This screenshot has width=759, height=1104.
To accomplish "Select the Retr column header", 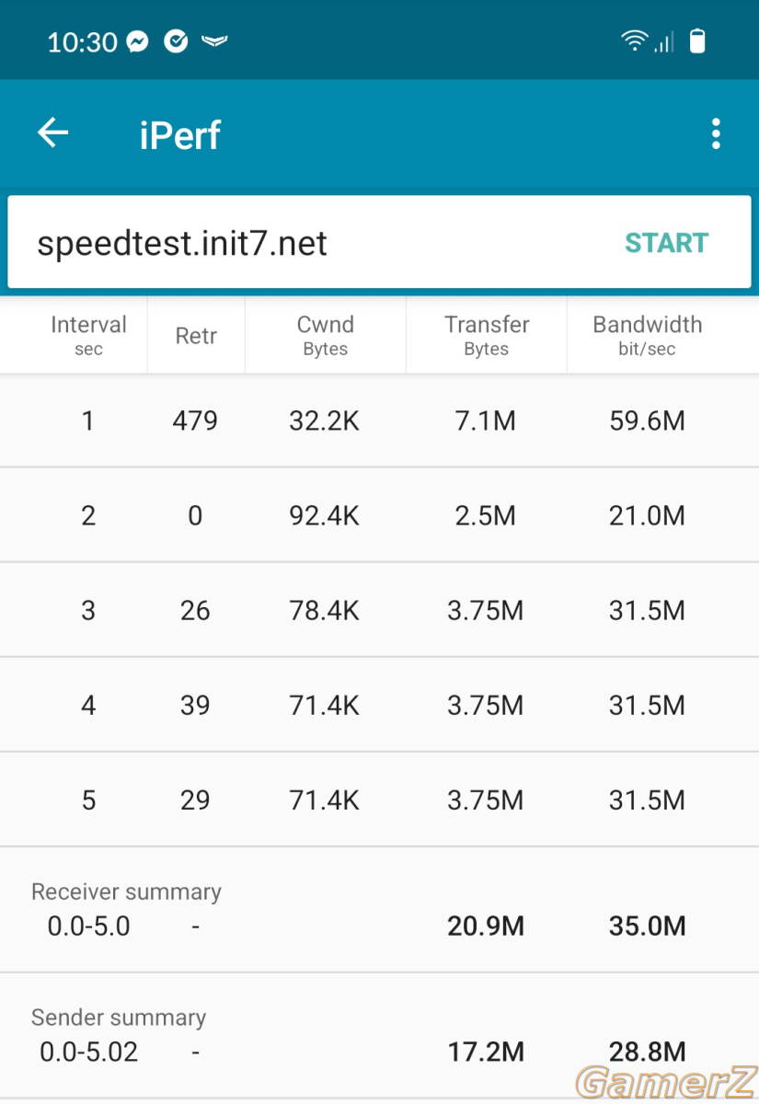I will pyautogui.click(x=196, y=336).
